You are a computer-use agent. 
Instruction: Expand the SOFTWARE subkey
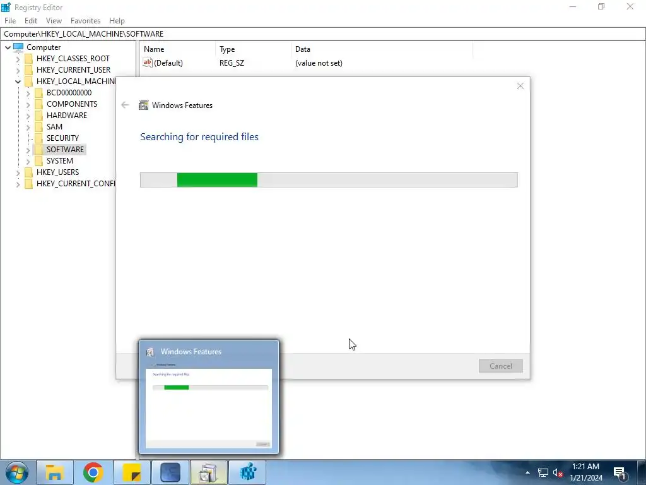coord(28,150)
